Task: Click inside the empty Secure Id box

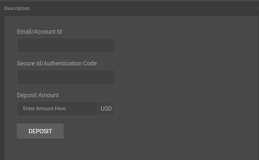Action: pos(66,77)
